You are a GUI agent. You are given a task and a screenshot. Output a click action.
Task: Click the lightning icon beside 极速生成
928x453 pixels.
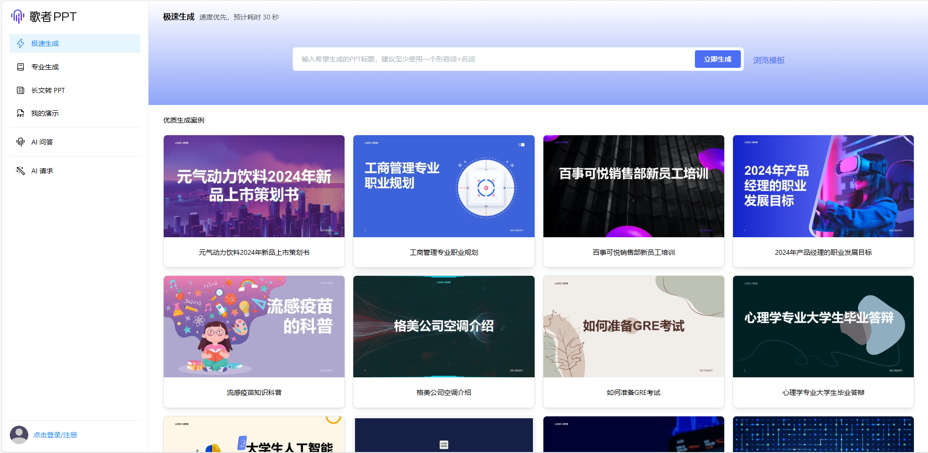[x=21, y=43]
